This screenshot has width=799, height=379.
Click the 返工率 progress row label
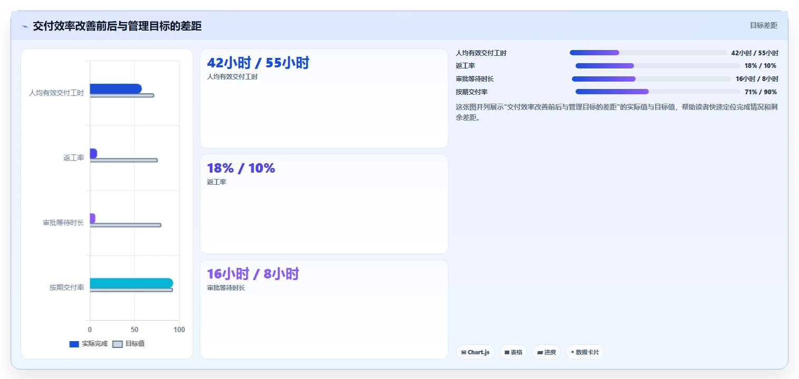(x=465, y=66)
